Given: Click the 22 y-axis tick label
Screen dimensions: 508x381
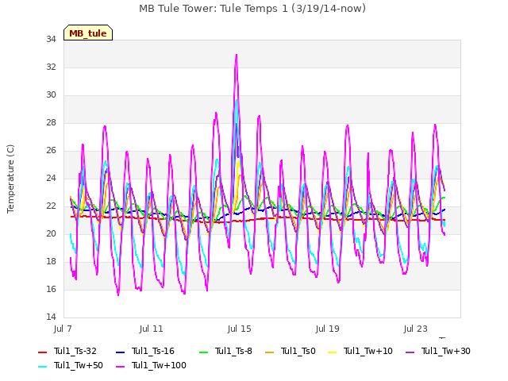Looking at the screenshot, I should [51, 206].
